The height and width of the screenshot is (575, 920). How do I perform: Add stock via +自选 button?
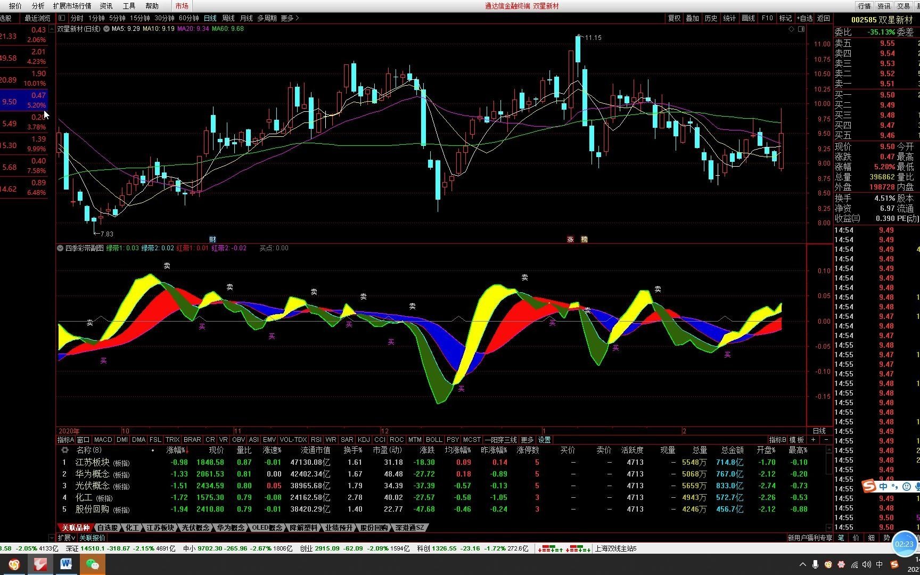805,18
